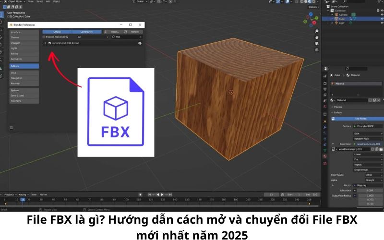This screenshot has height=240, width=384.
Task: Open the Object Data green triangle tab
Action: [325, 150]
